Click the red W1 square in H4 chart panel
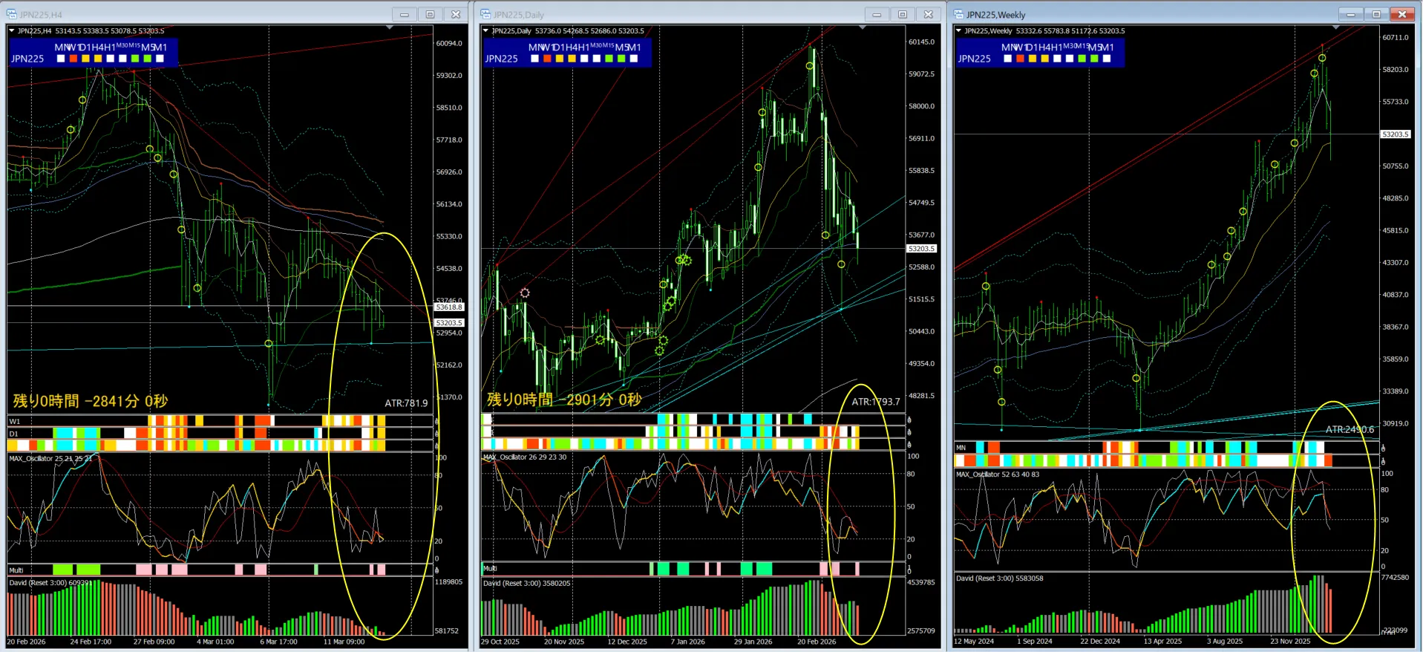 click(x=73, y=59)
